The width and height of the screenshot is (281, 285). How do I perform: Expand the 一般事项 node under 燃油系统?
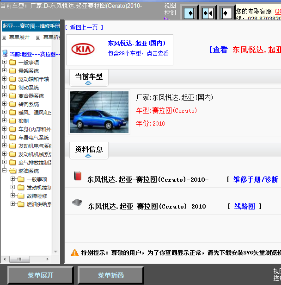(x=12, y=179)
